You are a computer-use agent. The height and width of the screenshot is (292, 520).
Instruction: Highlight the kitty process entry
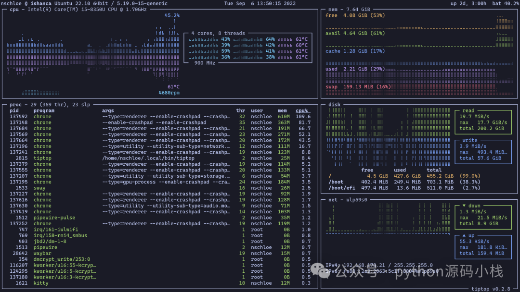pos(41,283)
